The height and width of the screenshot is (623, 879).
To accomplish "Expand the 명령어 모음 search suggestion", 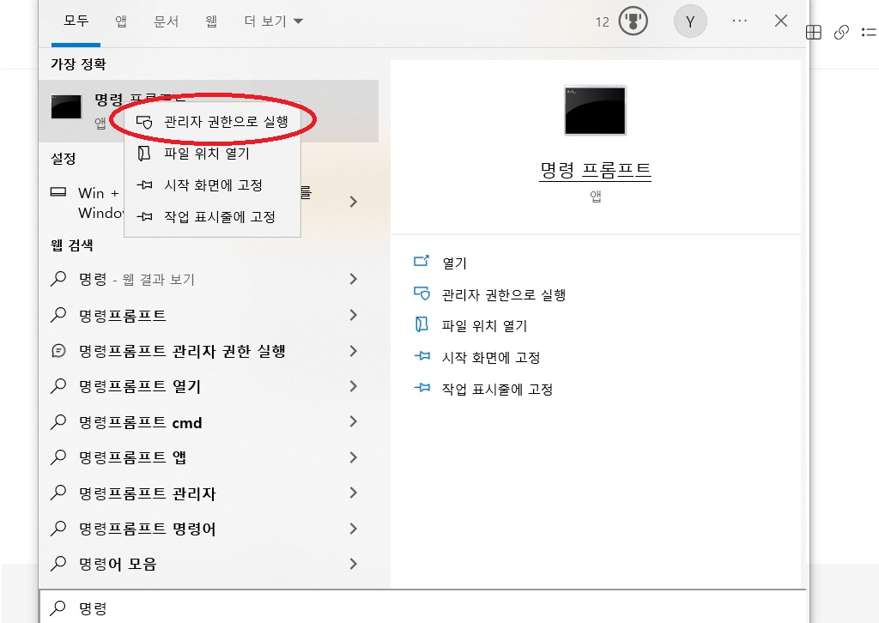I will pyautogui.click(x=354, y=565).
